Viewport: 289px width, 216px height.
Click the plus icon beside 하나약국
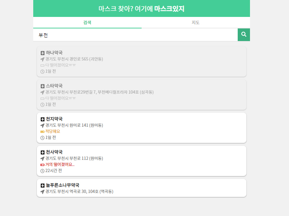click(43, 53)
